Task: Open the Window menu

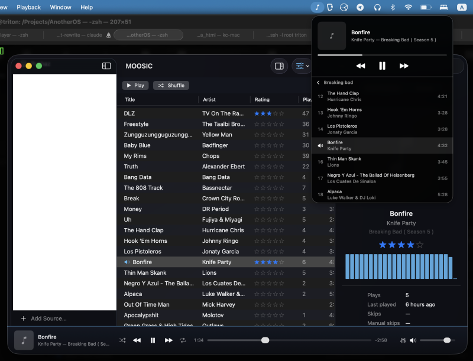Action: [x=61, y=7]
